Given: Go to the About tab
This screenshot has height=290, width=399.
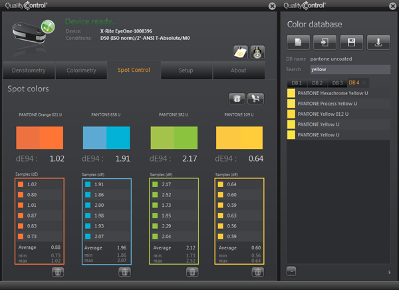Looking at the screenshot, I should [239, 71].
